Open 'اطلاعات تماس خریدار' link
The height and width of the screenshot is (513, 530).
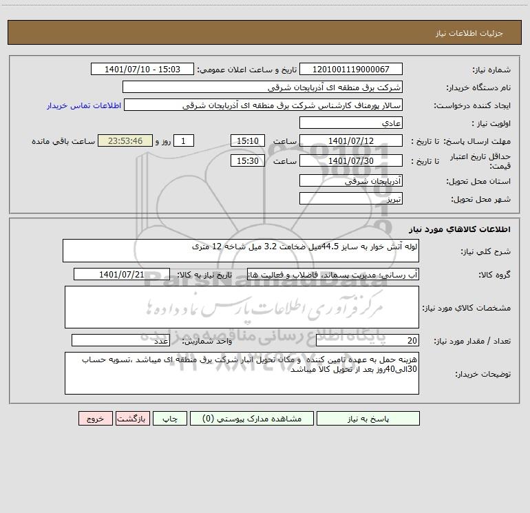coord(84,105)
